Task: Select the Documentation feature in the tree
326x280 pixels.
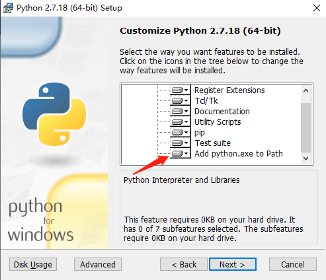Action: pos(222,112)
